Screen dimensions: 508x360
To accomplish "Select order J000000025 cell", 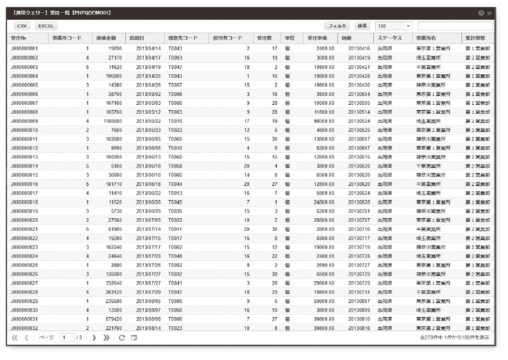I will pyautogui.click(x=24, y=265).
